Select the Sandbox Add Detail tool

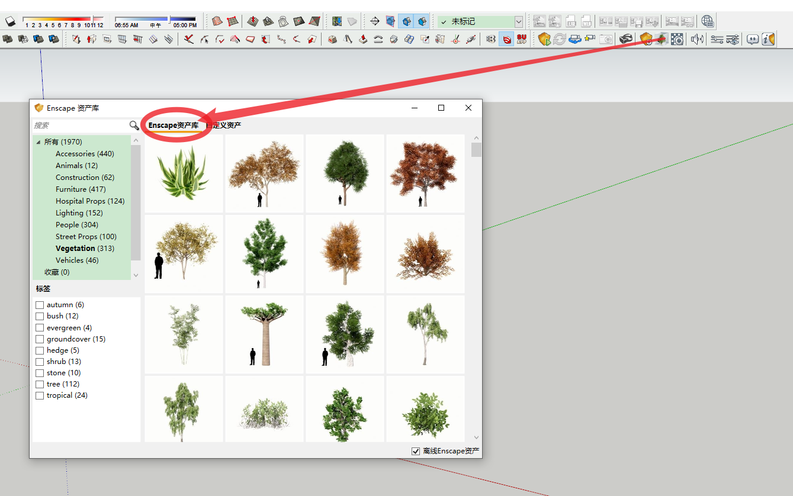(298, 21)
